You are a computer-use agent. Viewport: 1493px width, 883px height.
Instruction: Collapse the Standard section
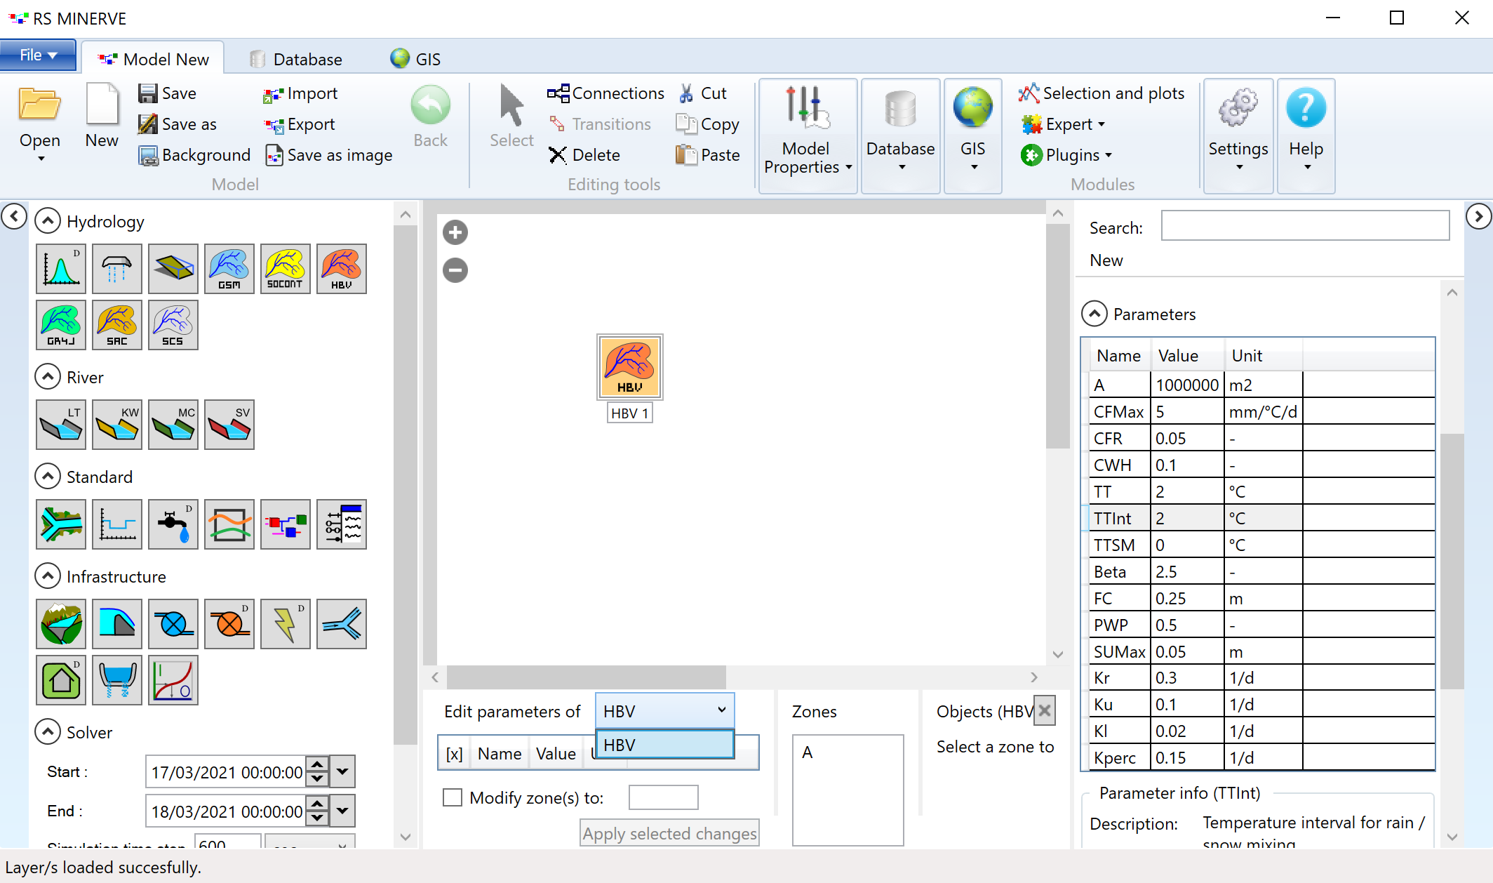[47, 477]
